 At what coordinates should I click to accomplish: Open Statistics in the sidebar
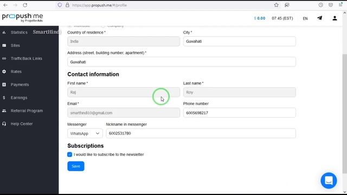(x=19, y=32)
